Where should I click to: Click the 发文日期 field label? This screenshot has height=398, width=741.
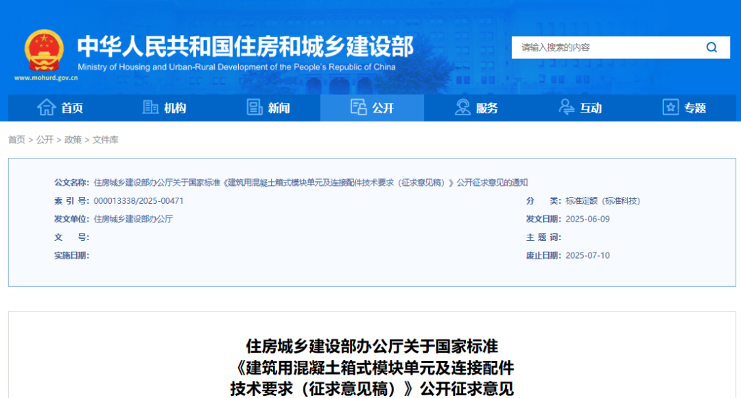[x=543, y=219]
